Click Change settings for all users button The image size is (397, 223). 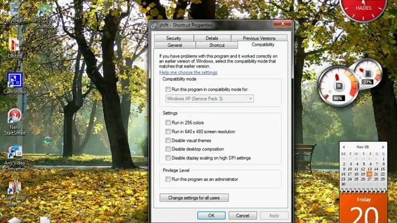tap(194, 198)
